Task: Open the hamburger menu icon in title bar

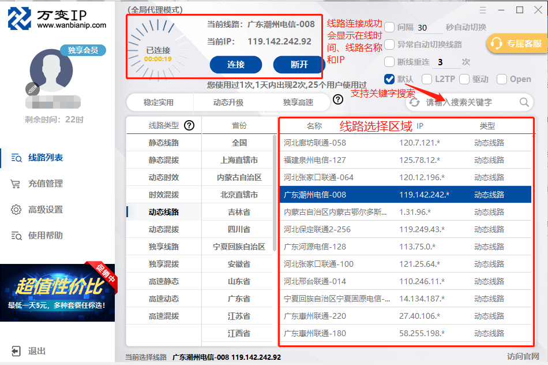Action: [483, 10]
